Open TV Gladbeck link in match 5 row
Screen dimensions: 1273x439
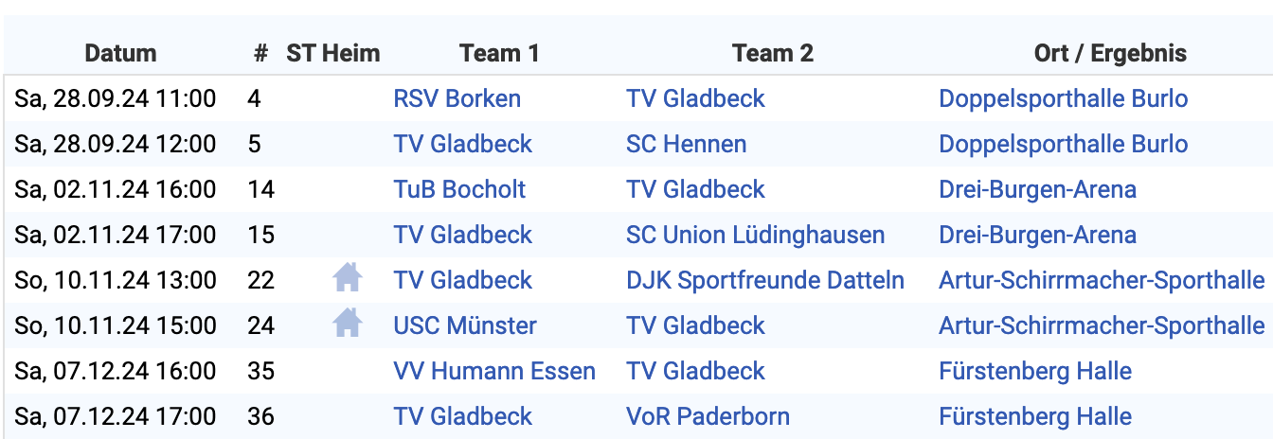click(x=462, y=144)
